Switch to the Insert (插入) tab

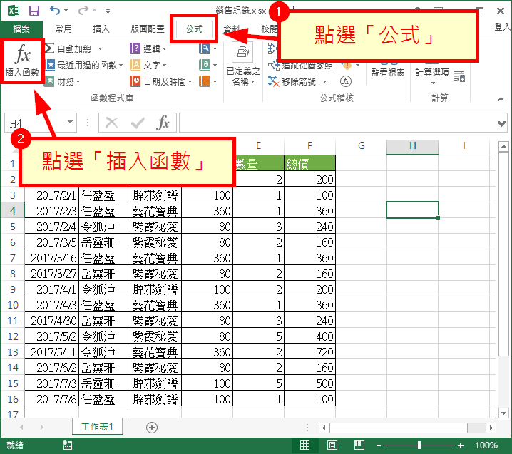(x=101, y=29)
